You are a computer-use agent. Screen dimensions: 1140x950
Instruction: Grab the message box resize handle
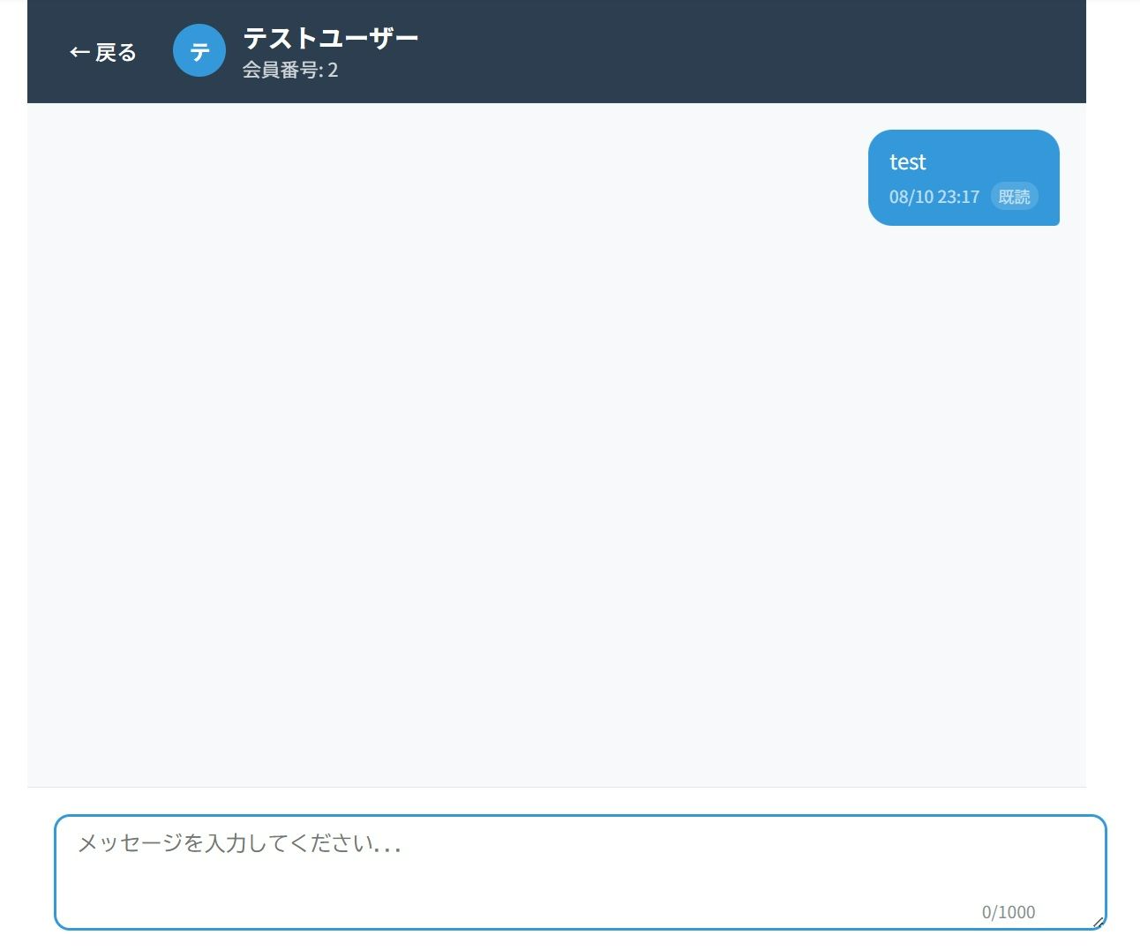click(x=1098, y=922)
